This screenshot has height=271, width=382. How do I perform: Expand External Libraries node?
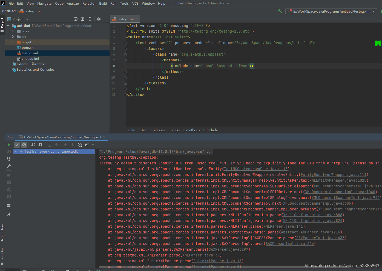click(8, 64)
